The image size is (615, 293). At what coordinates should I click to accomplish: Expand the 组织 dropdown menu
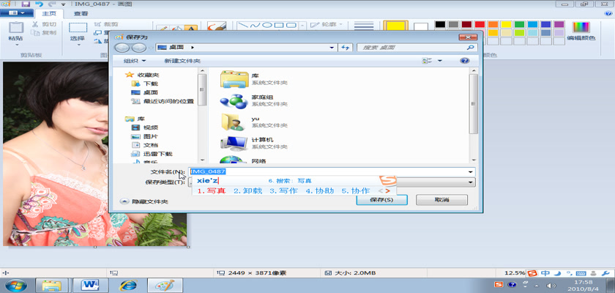point(135,62)
